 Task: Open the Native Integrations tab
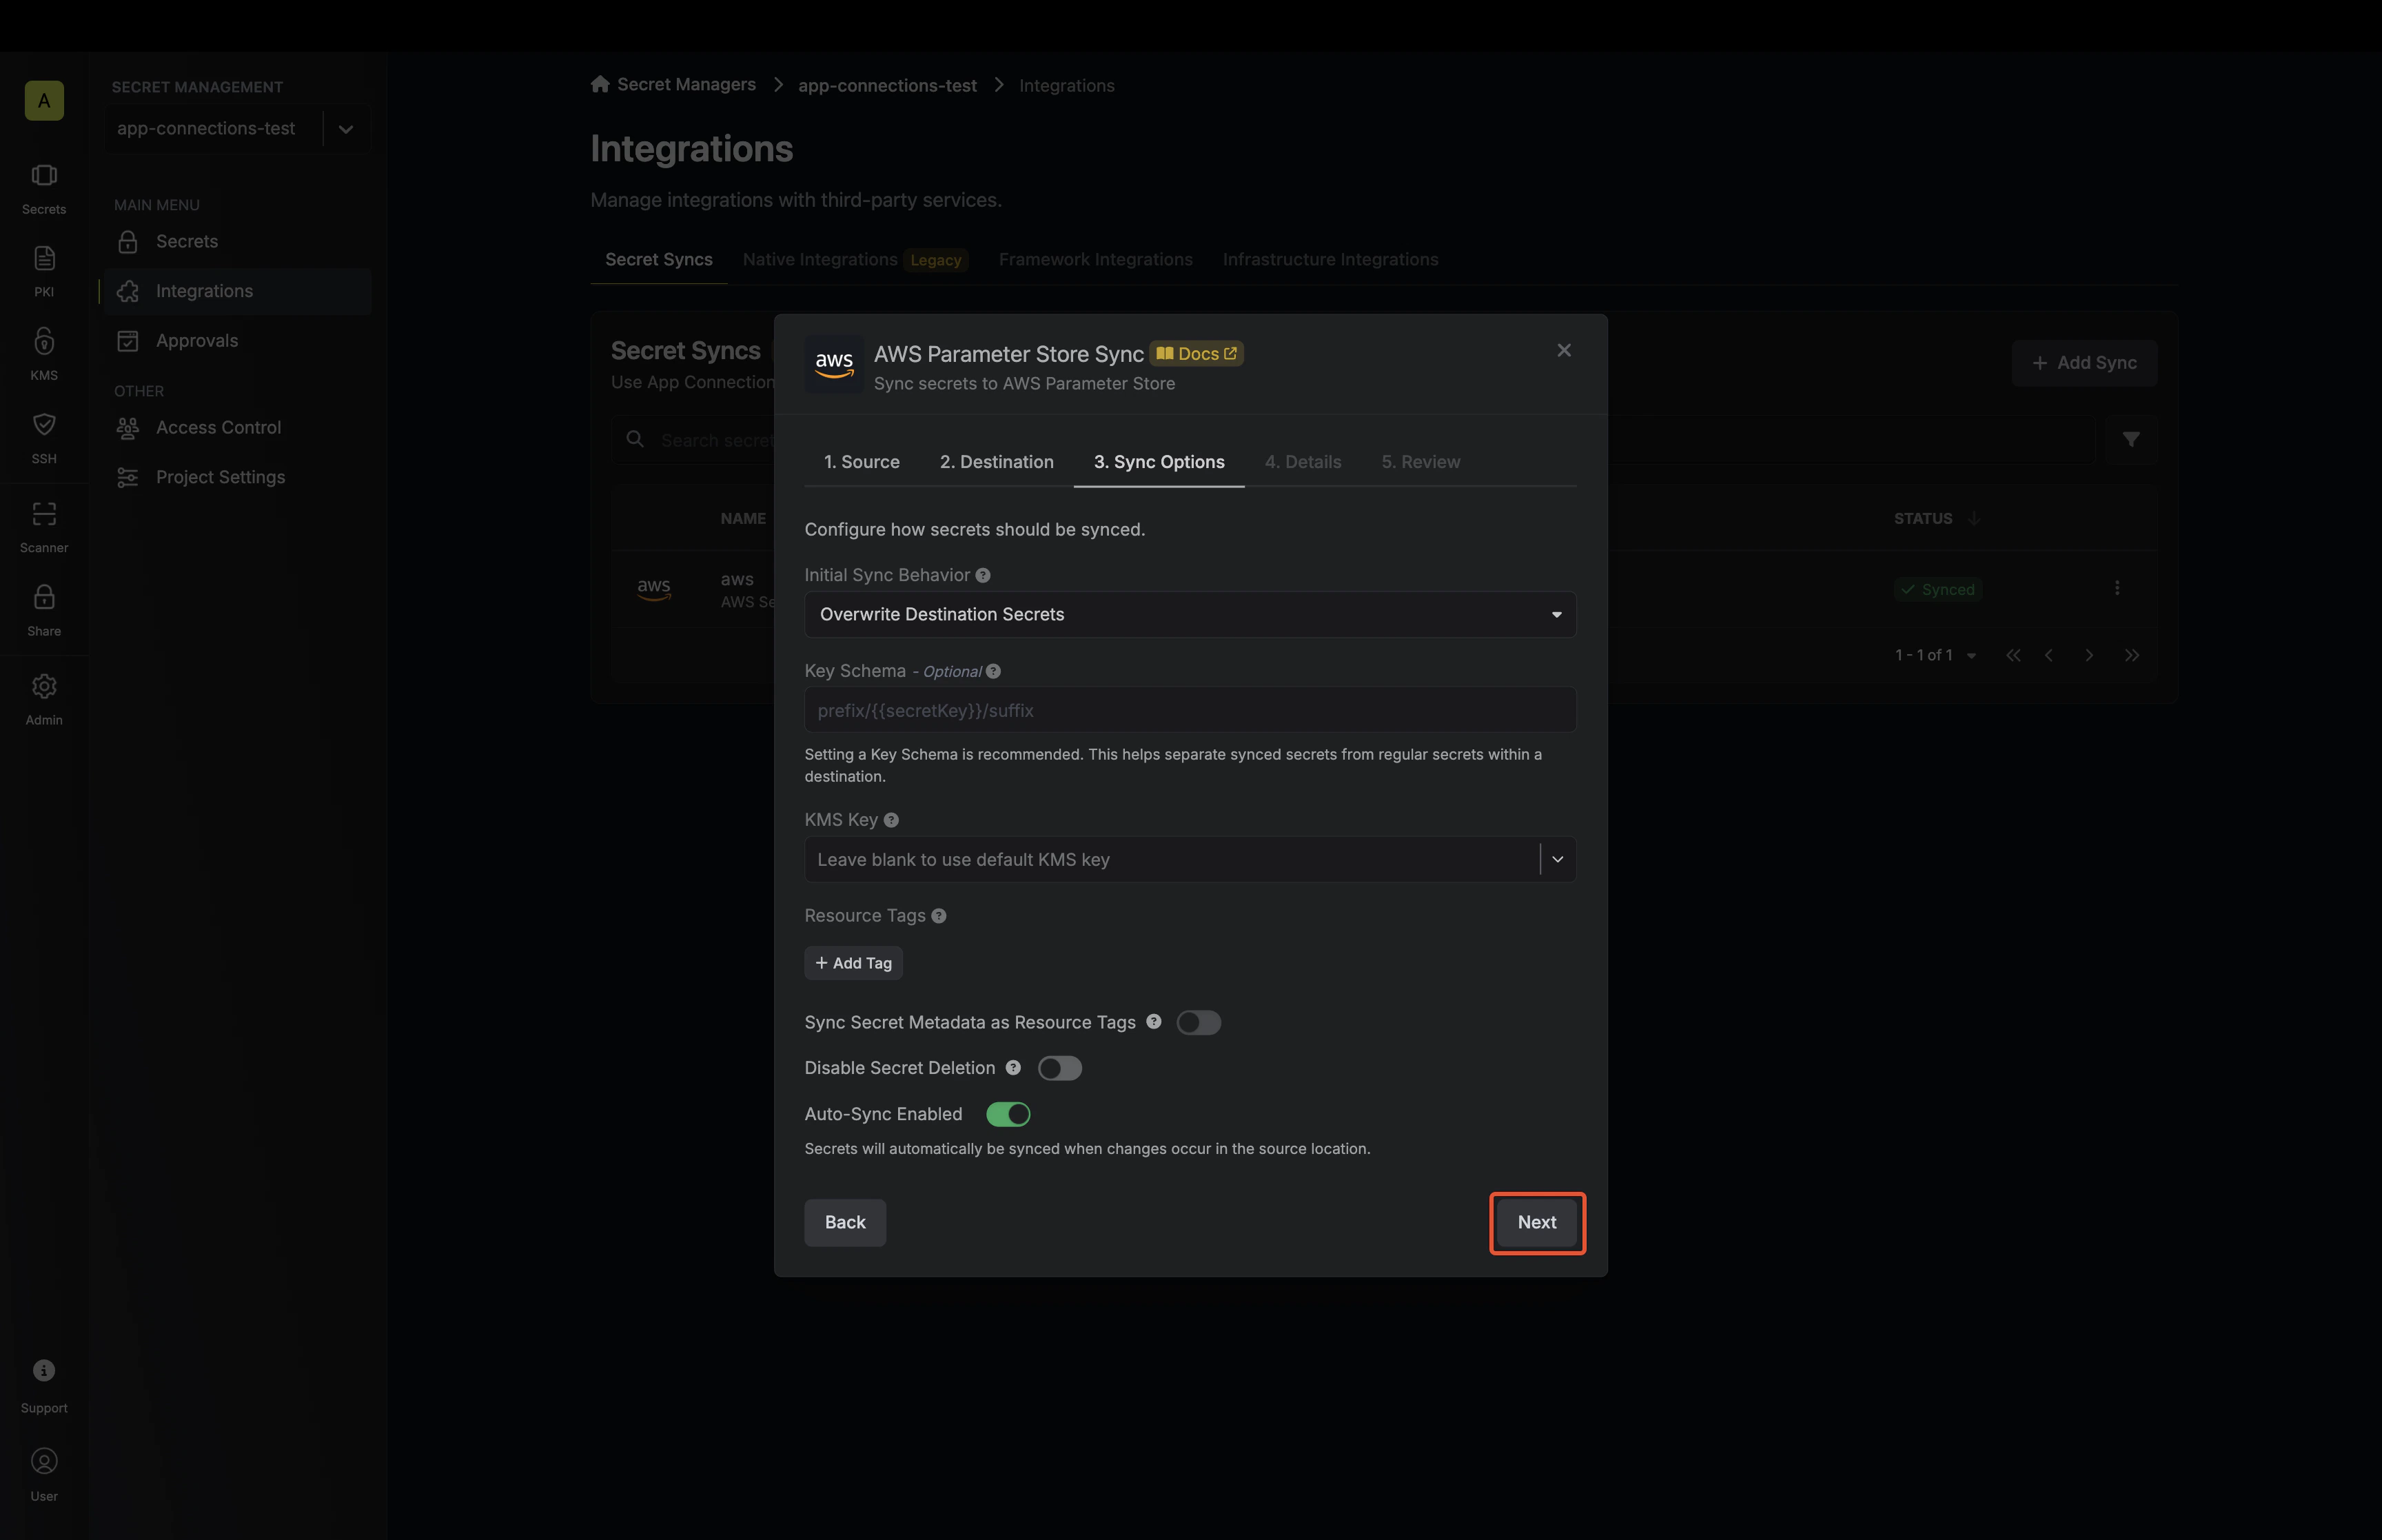pos(855,260)
